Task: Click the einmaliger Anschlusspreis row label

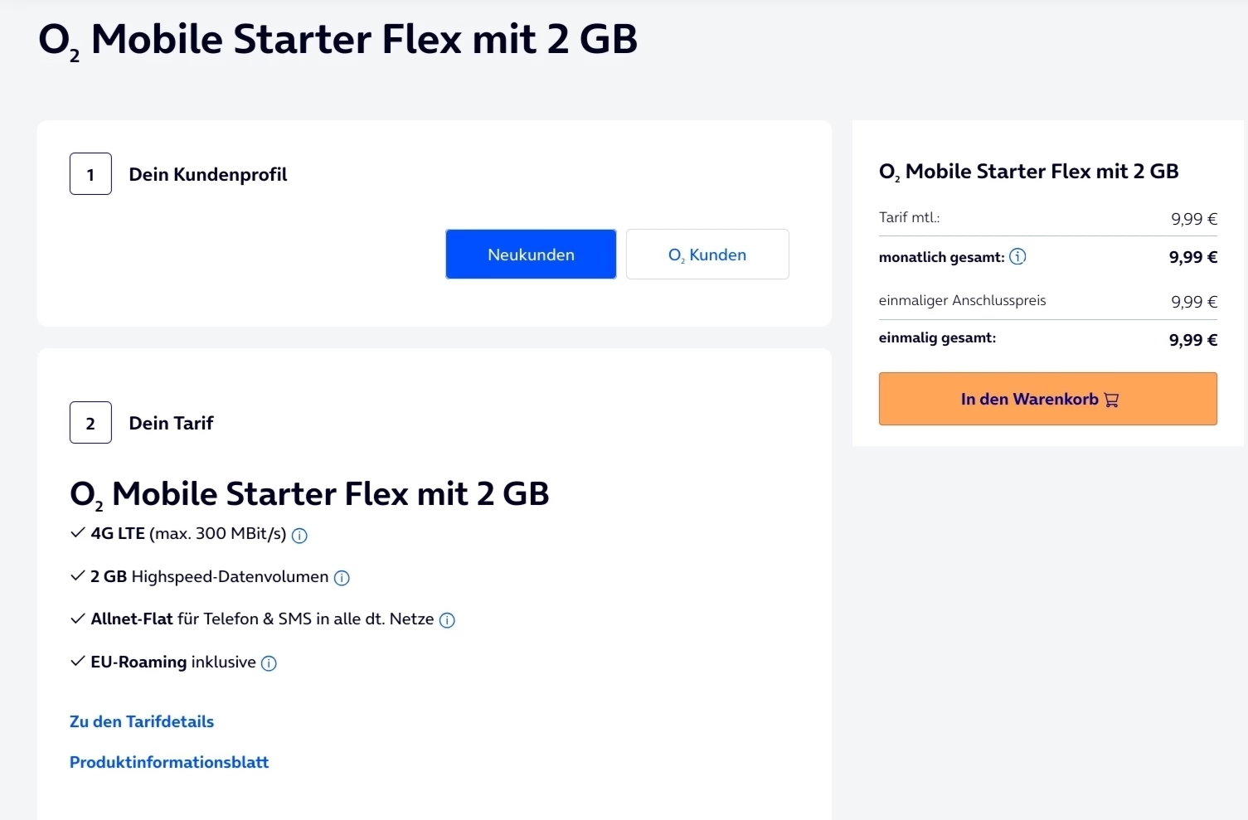Action: [962, 300]
